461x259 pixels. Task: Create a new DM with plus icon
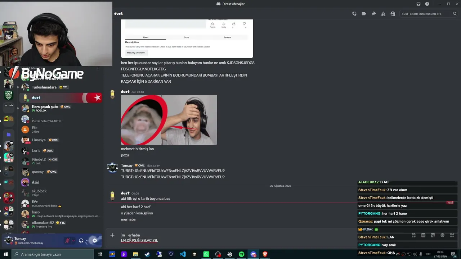tap(98, 68)
